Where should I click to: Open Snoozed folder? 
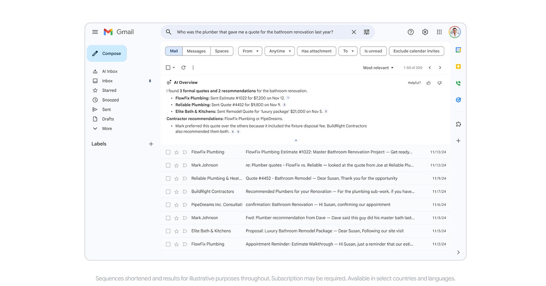click(110, 100)
